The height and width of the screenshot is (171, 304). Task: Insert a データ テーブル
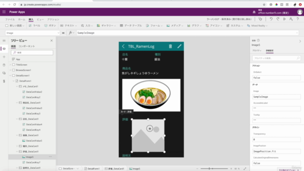point(131,26)
